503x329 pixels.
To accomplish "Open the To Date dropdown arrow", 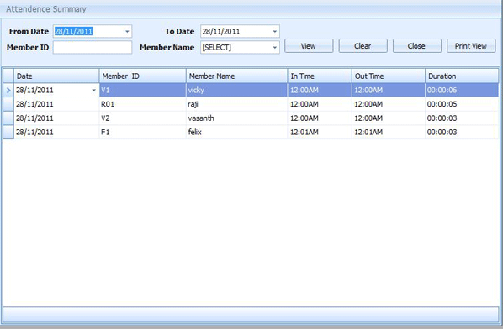I will [274, 31].
